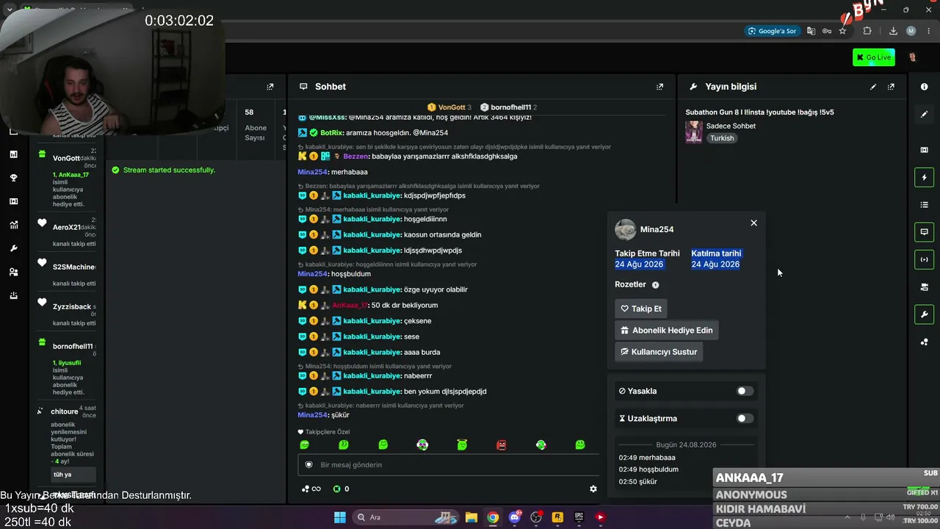
Task: Edit stream info with the pencil icon
Action: pyautogui.click(x=873, y=87)
